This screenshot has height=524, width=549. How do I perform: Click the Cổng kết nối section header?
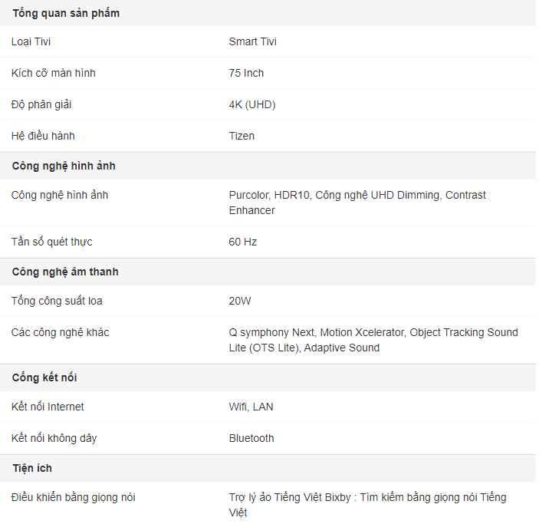click(44, 377)
